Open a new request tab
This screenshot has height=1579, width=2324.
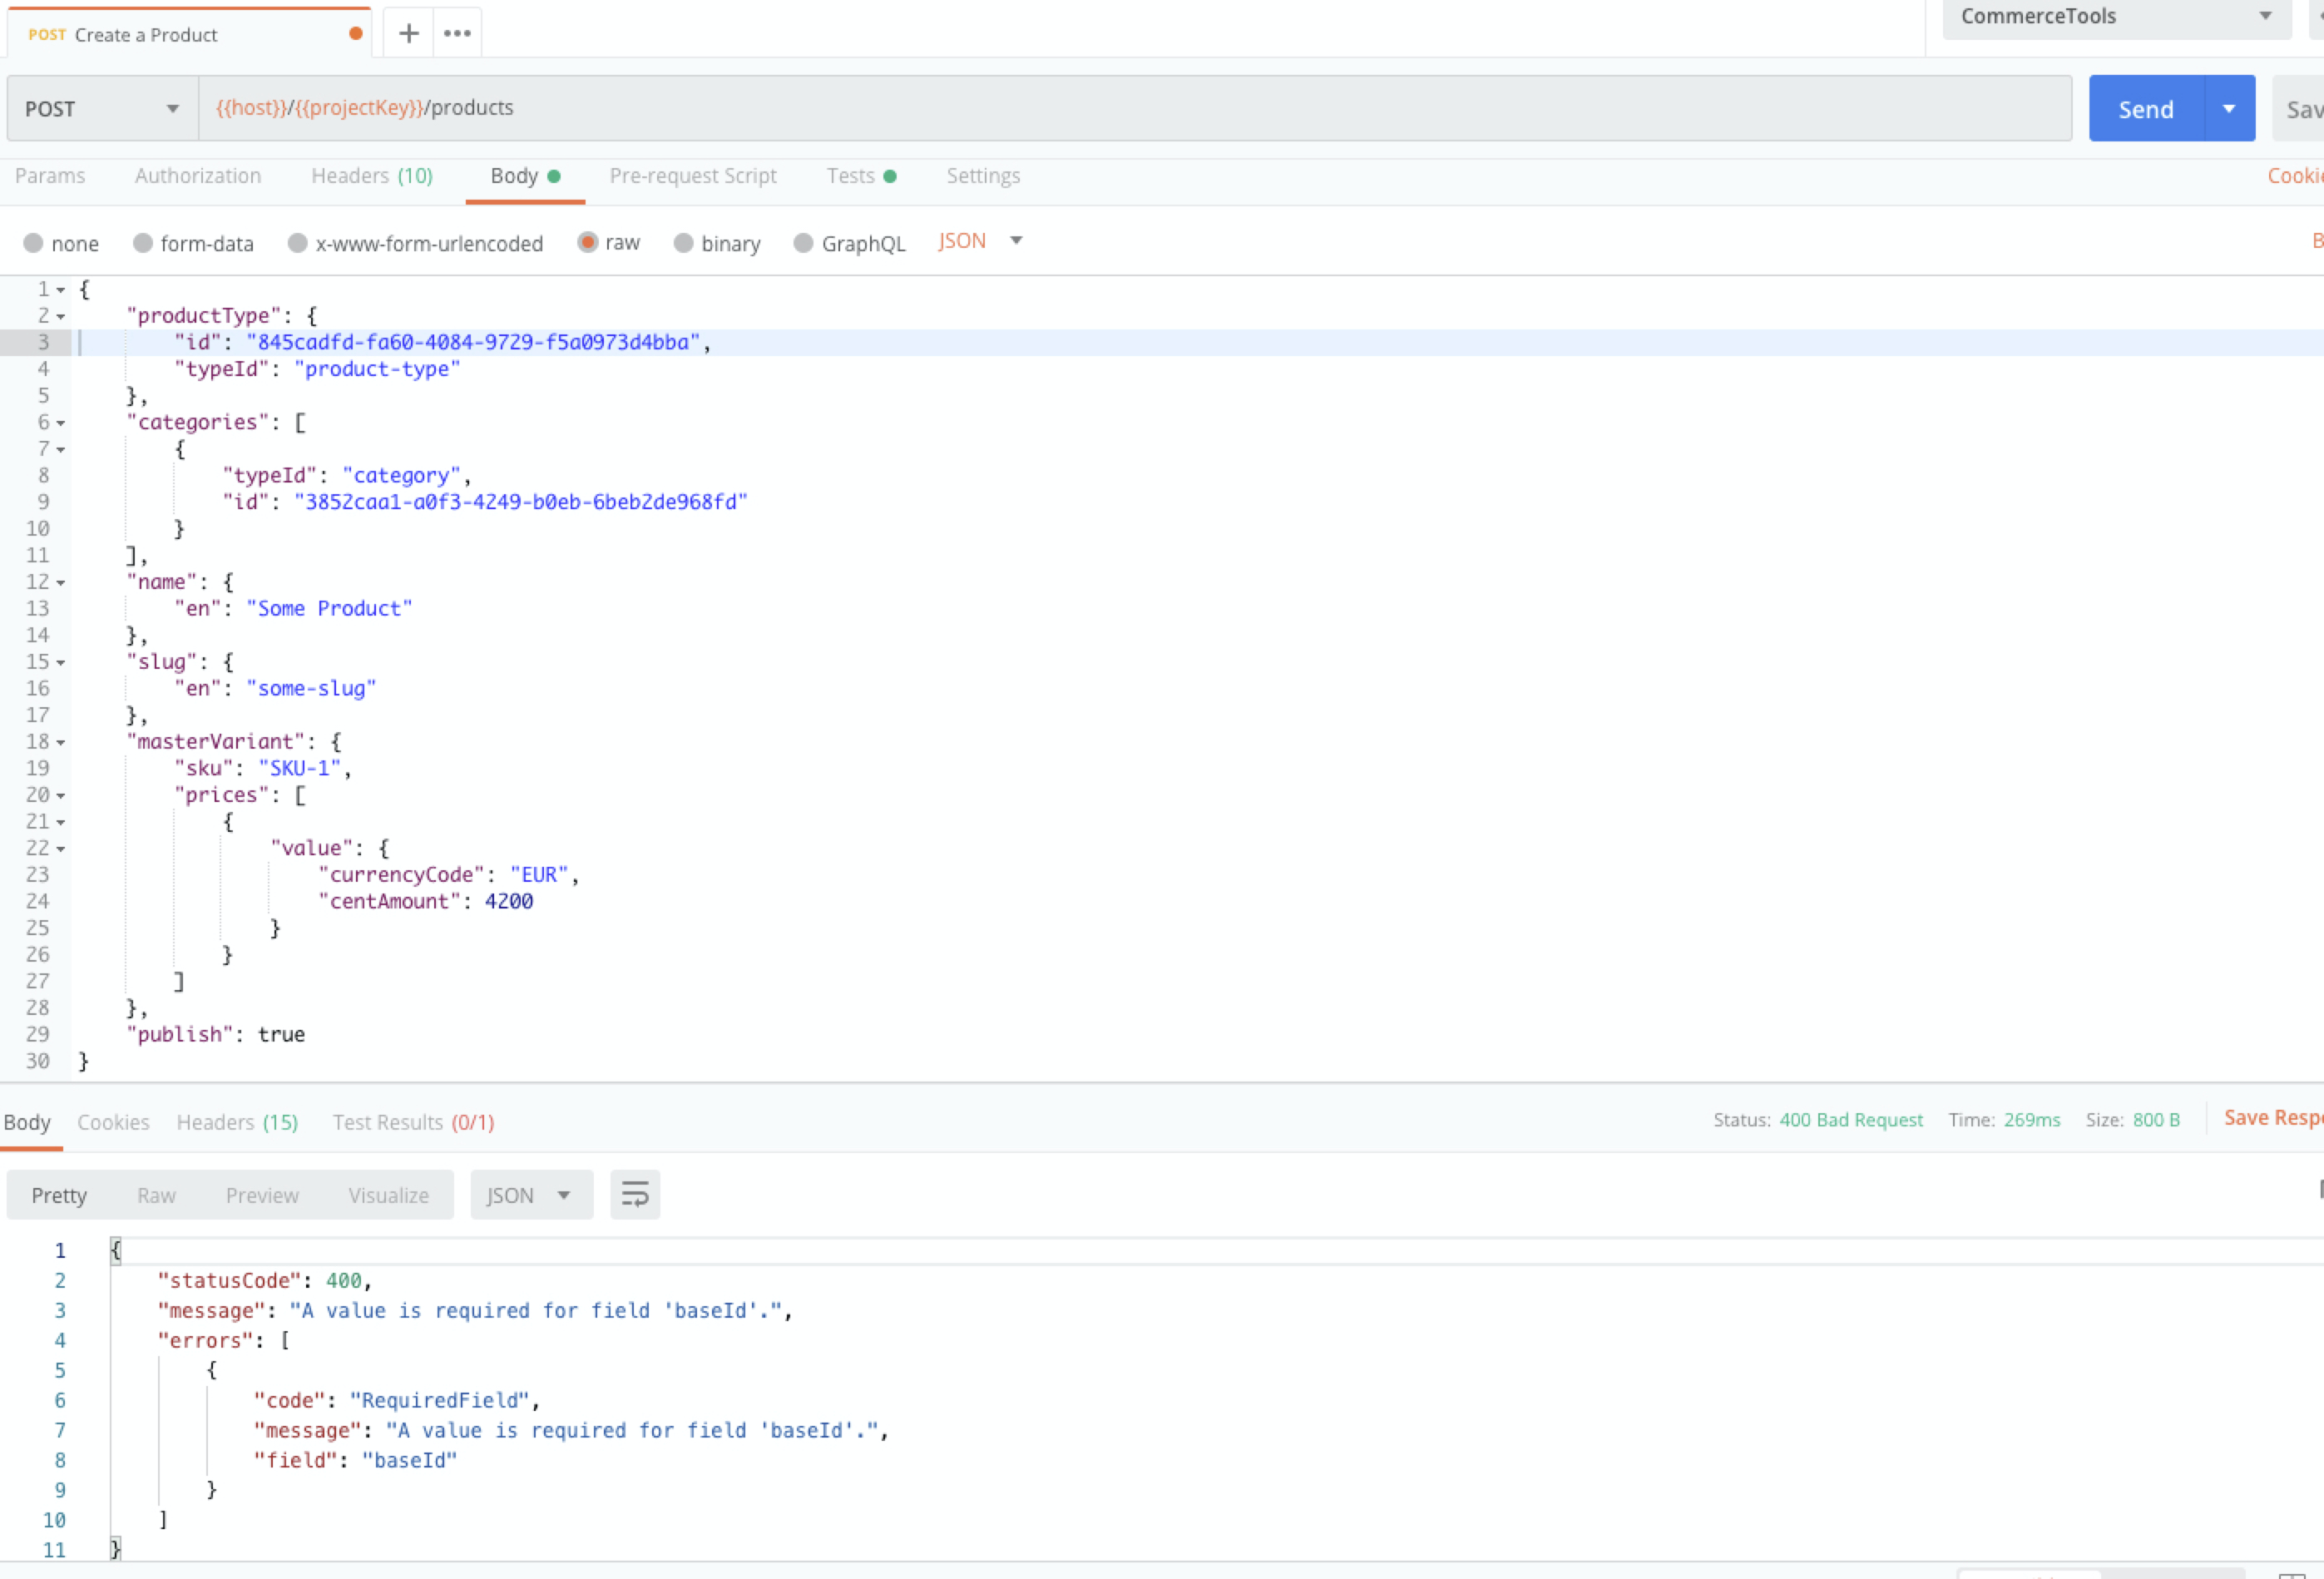(407, 32)
